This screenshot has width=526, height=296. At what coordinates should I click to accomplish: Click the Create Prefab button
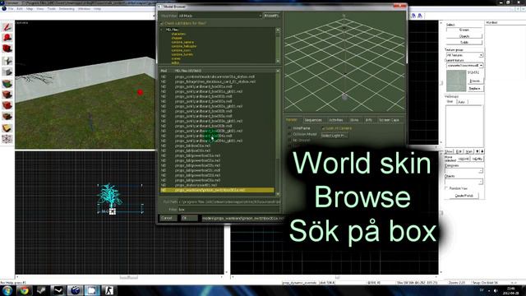464,196
